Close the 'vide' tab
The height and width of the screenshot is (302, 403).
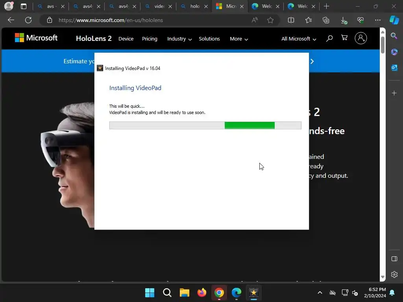click(x=170, y=6)
